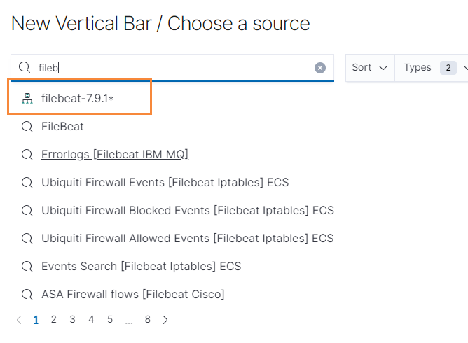Open Errorlogs [Filebeat IBM MQ] saved search

[115, 155]
